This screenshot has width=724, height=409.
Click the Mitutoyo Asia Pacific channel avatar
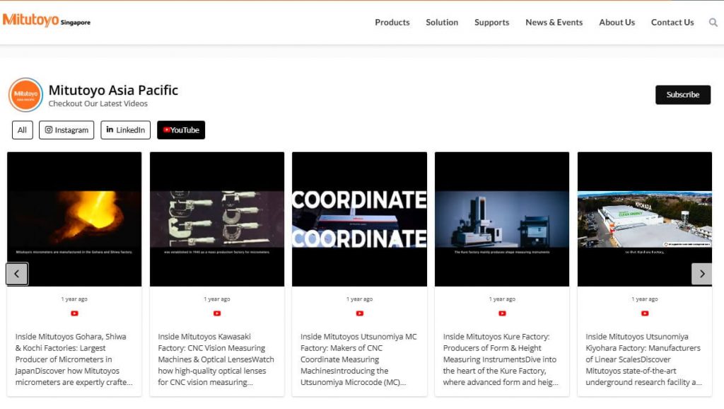coord(26,95)
